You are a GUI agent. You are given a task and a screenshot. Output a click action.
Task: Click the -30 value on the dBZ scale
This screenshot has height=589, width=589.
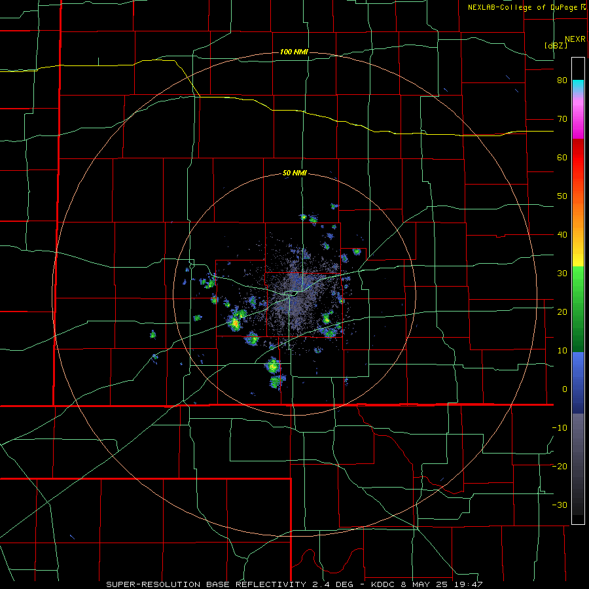560,505
